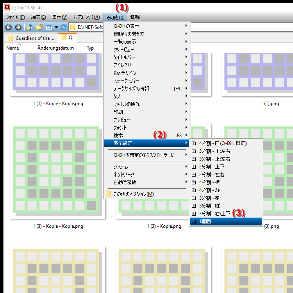Viewport: 293px width, 293px height.
Task: Switch to the Q folder tab
Action: pyautogui.click(x=68, y=38)
